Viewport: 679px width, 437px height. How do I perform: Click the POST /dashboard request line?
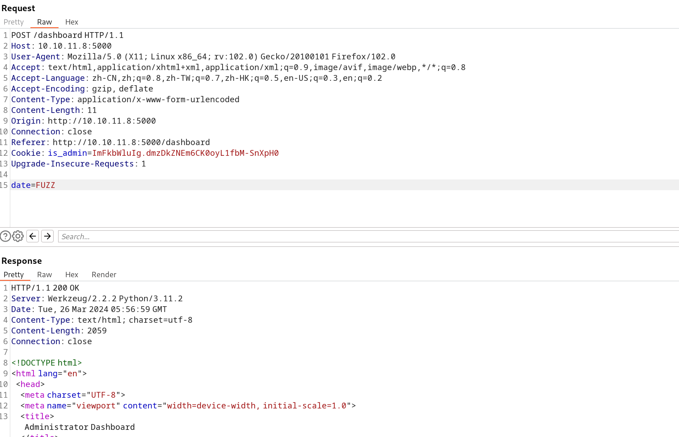tap(67, 35)
